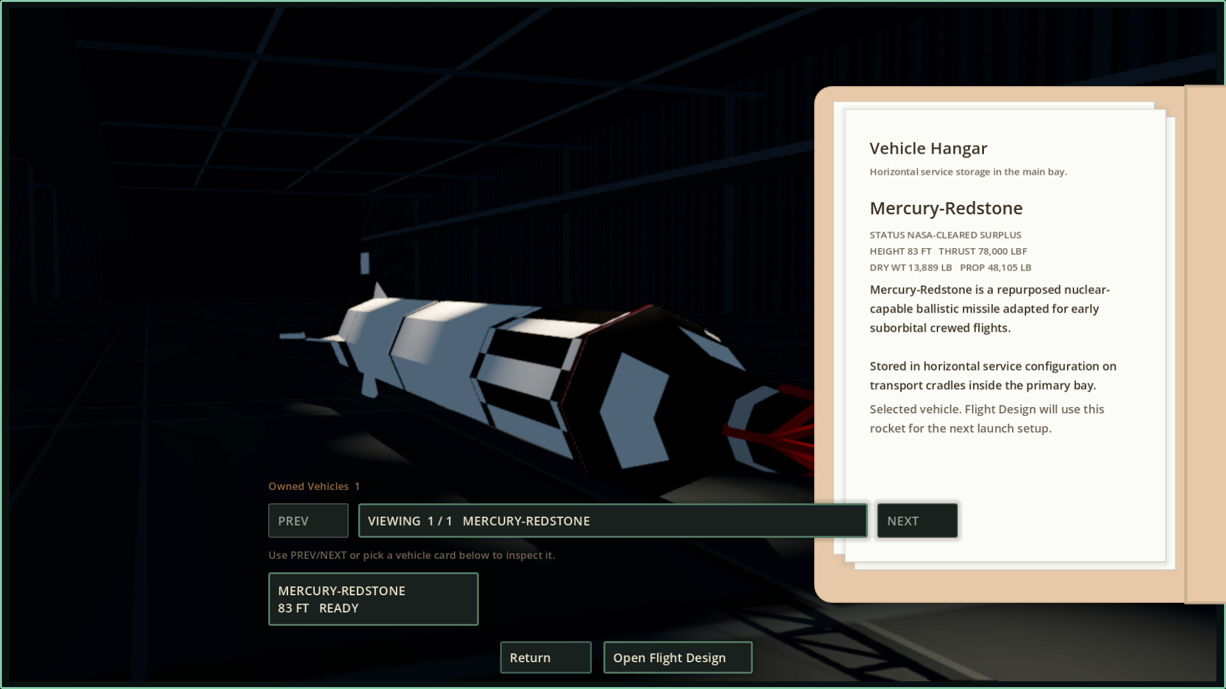This screenshot has width=1226, height=689.
Task: Click the 'Stored in horizontal service configuration' paragraph
Action: point(993,376)
